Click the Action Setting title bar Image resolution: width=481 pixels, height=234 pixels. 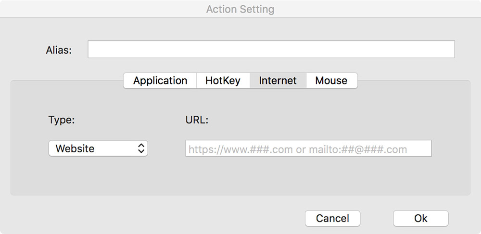coord(240,9)
